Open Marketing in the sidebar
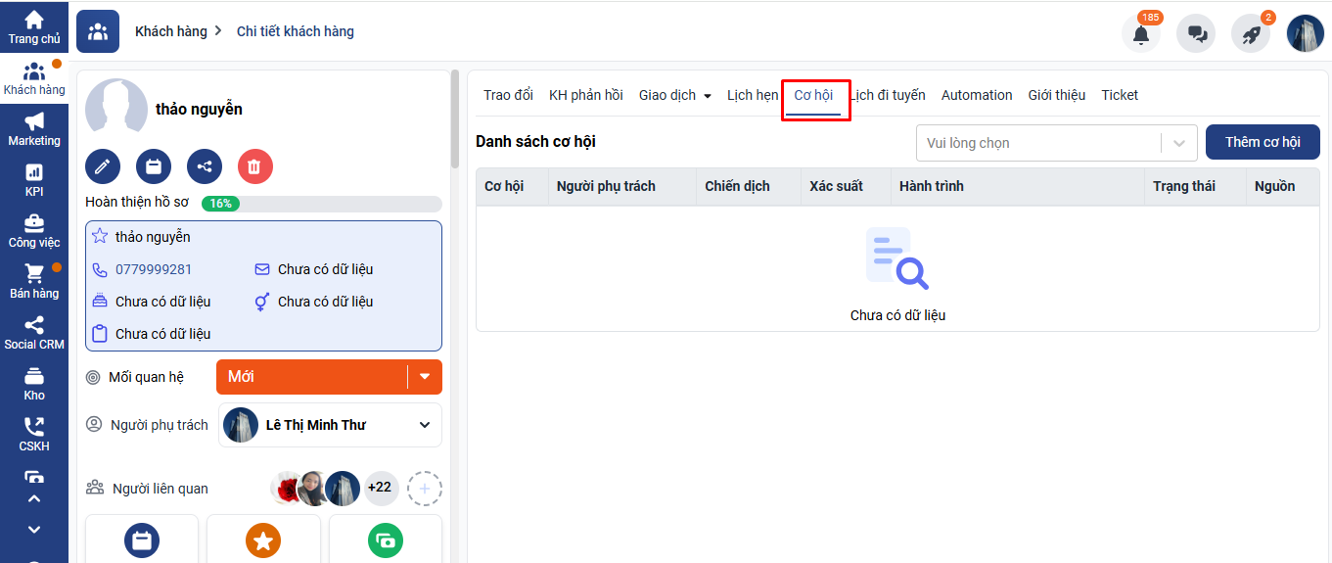Viewport: 1332px width, 563px height. 34,129
